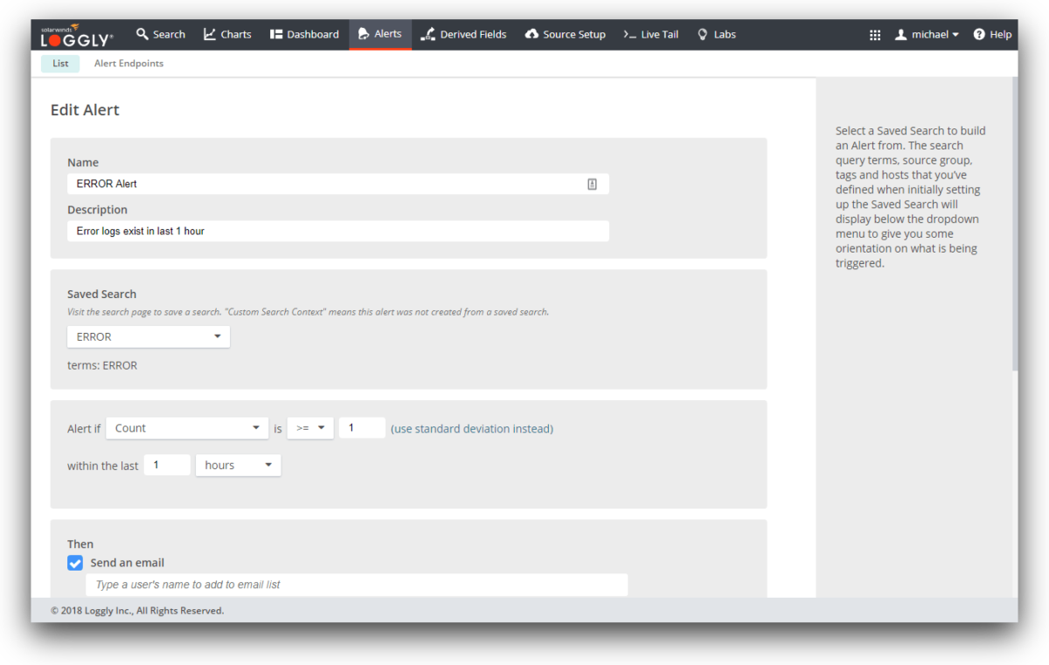Select the Source Setup cloud icon
The width and height of the screenshot is (1049, 665).
531,34
